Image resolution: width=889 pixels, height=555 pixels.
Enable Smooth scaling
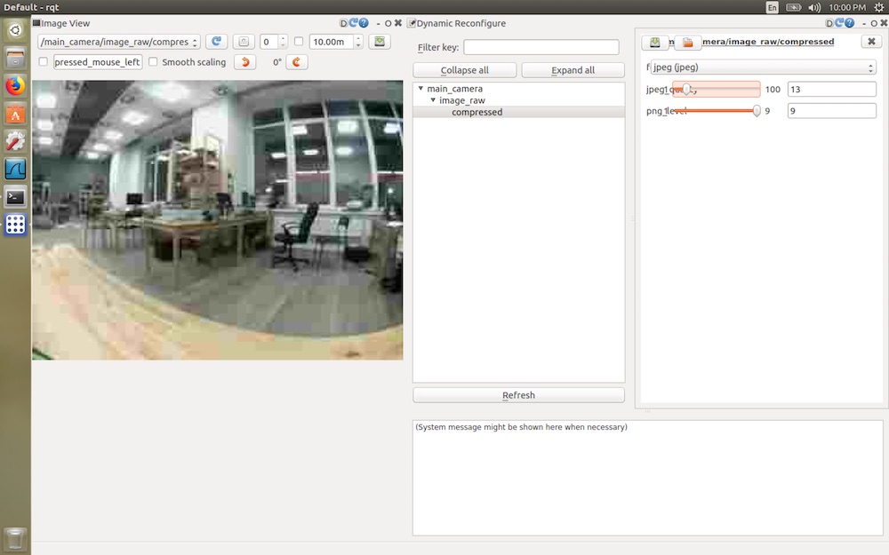[153, 62]
